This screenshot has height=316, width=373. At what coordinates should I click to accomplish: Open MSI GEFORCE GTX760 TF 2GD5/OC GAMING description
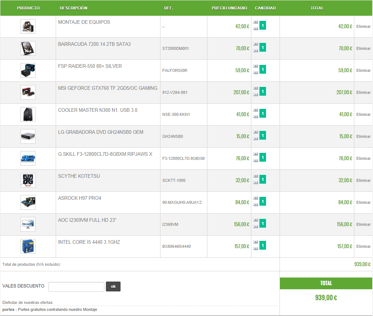coord(107,88)
